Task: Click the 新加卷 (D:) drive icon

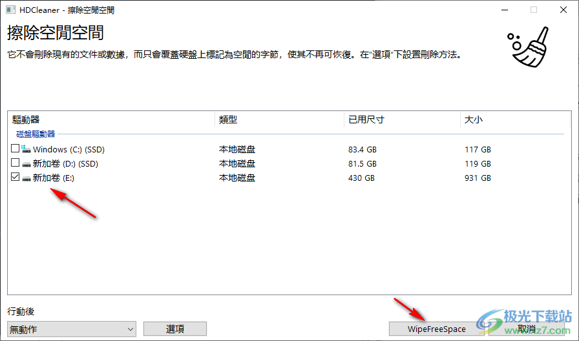Action: coord(26,164)
